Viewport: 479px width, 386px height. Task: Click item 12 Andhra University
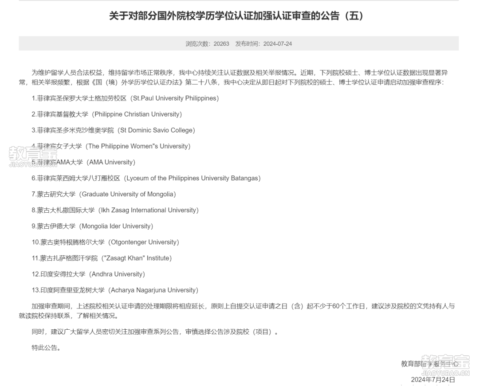tap(88, 274)
